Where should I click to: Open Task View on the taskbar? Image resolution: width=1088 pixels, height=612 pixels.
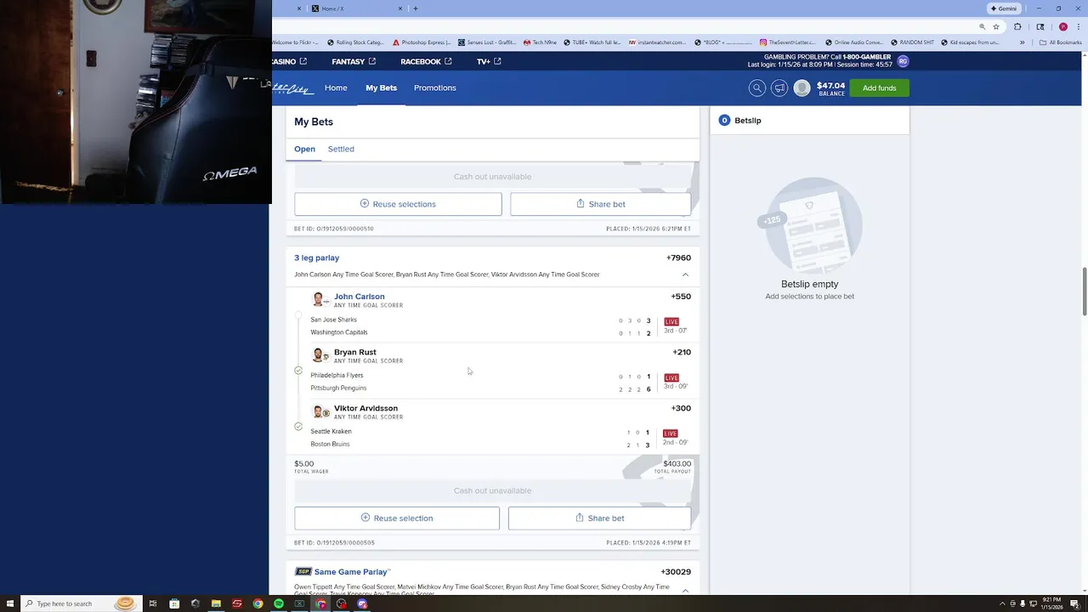[x=153, y=603]
